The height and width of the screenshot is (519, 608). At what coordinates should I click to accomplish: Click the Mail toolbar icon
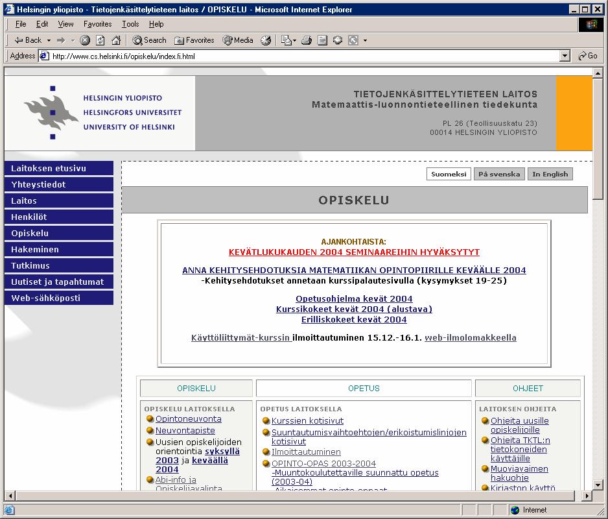click(x=286, y=40)
